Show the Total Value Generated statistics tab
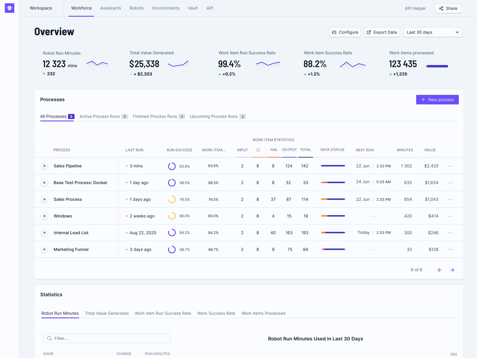Image resolution: width=477 pixels, height=358 pixels. (x=107, y=313)
